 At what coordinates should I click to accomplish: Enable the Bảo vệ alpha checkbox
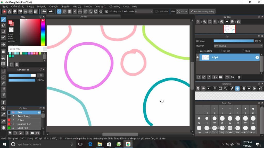point(198,51)
